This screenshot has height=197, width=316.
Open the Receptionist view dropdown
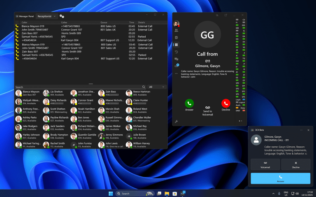pyautogui.click(x=46, y=16)
